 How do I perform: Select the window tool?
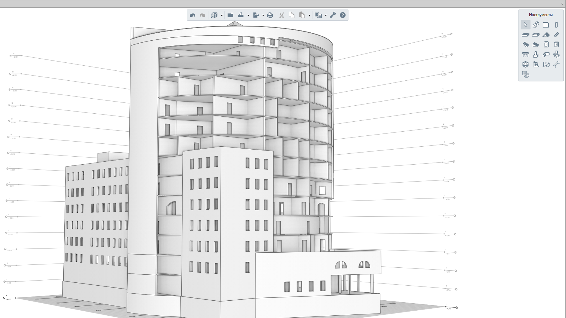[x=556, y=45]
